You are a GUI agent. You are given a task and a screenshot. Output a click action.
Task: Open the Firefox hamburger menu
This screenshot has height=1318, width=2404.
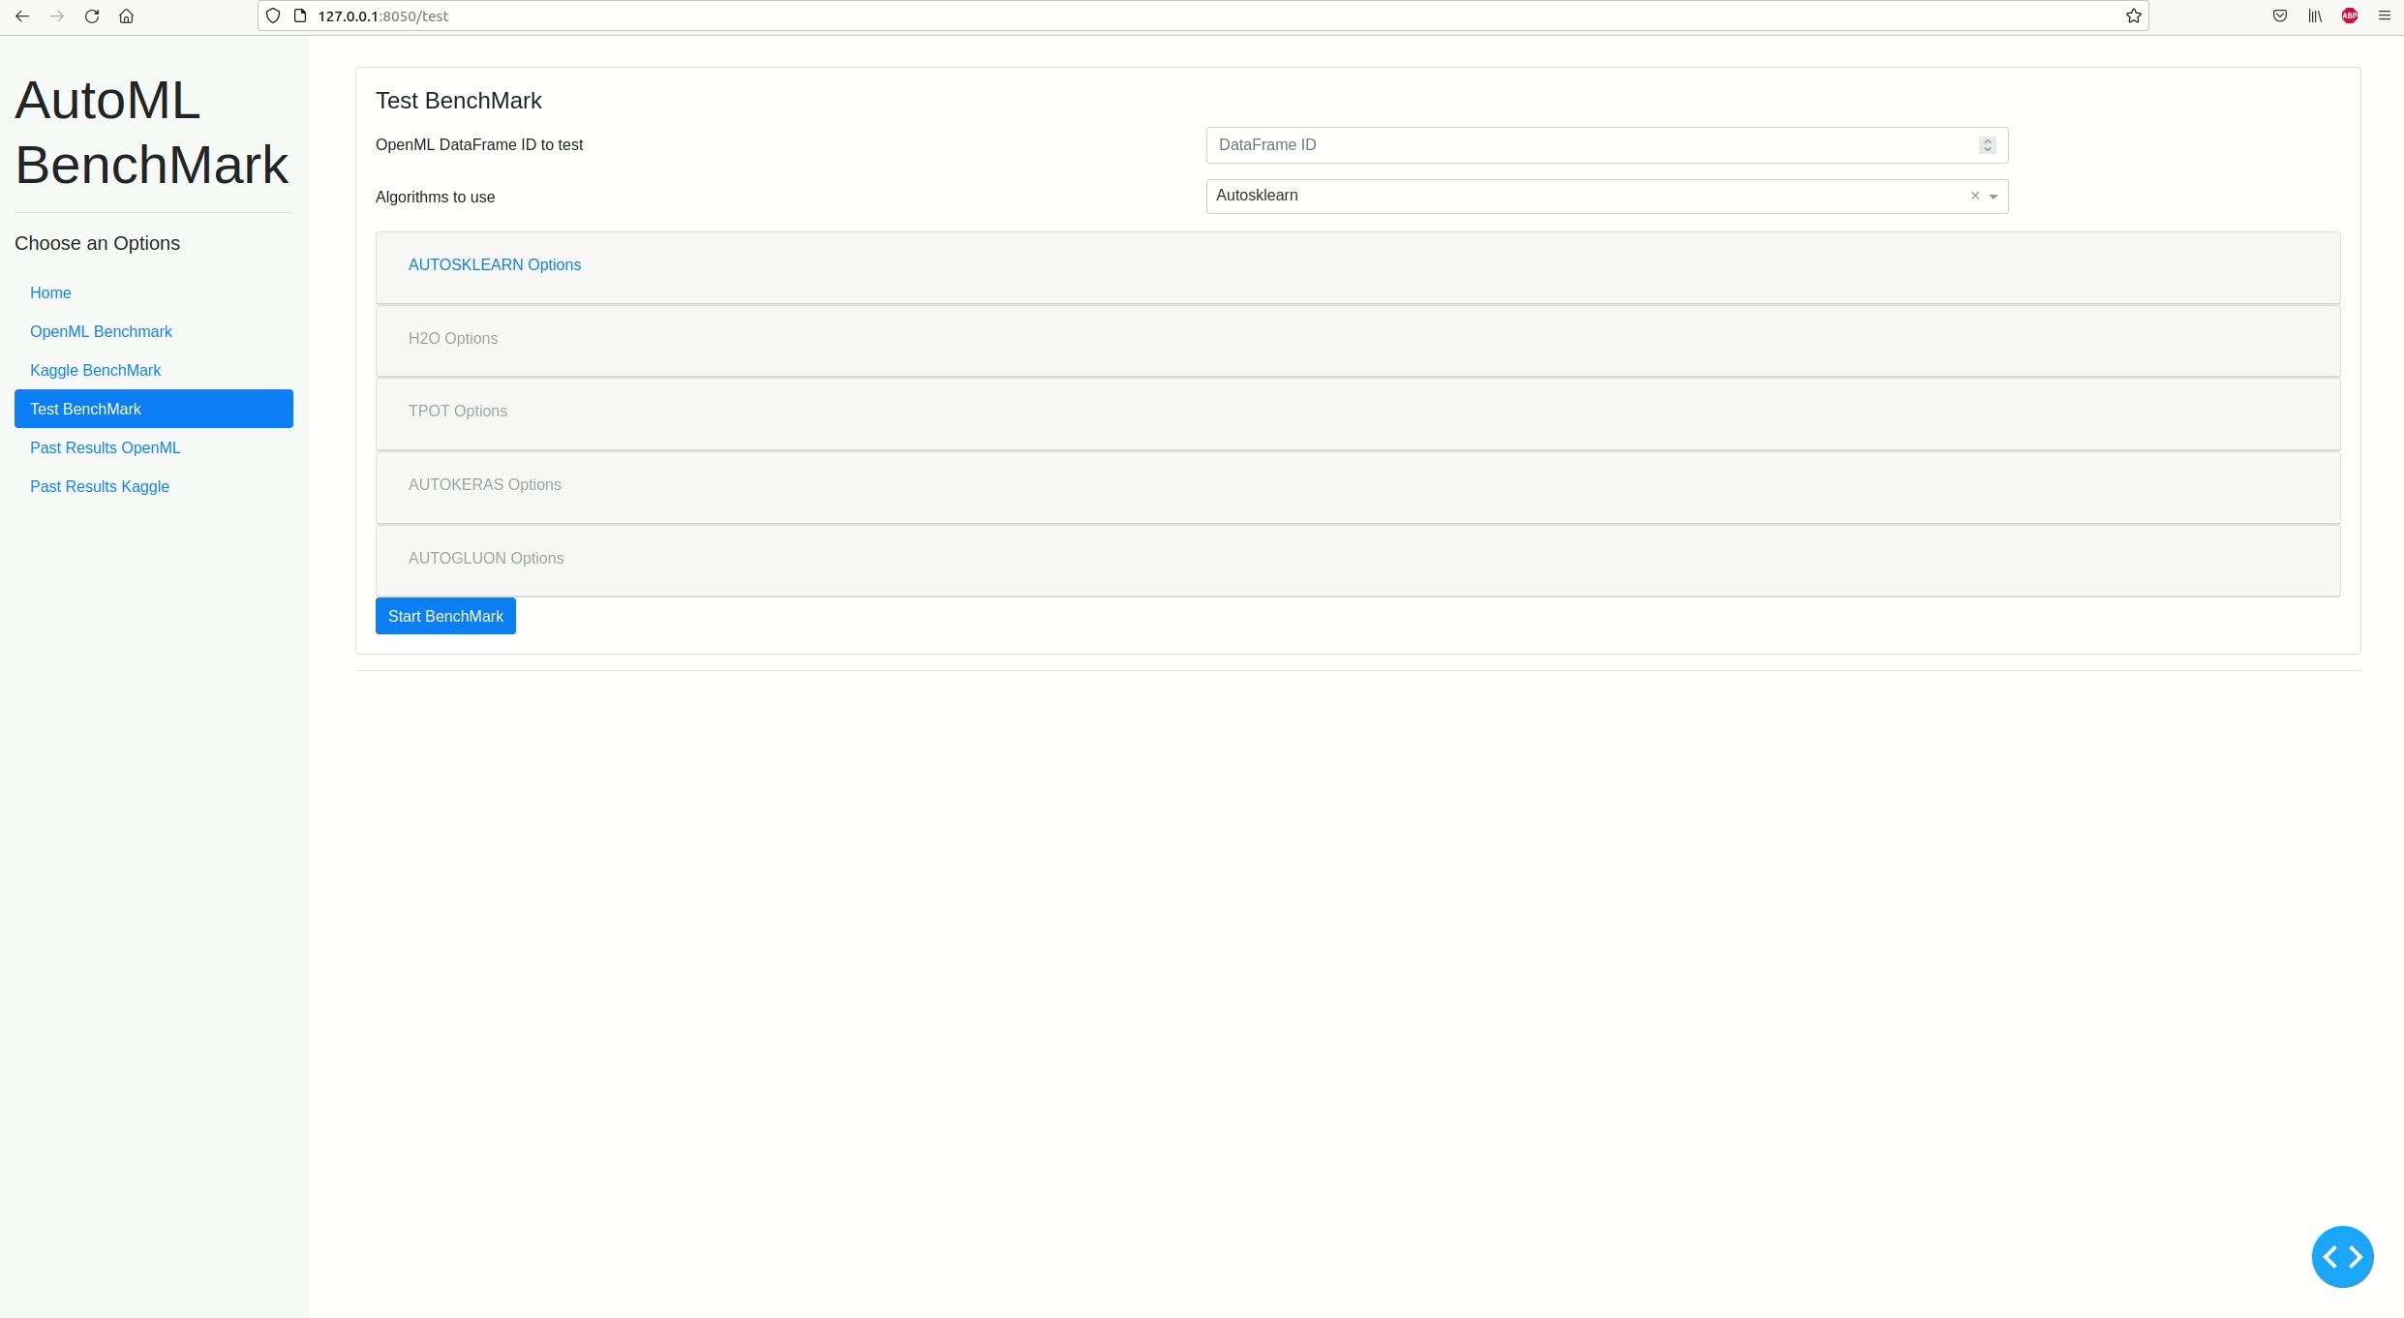point(2385,15)
